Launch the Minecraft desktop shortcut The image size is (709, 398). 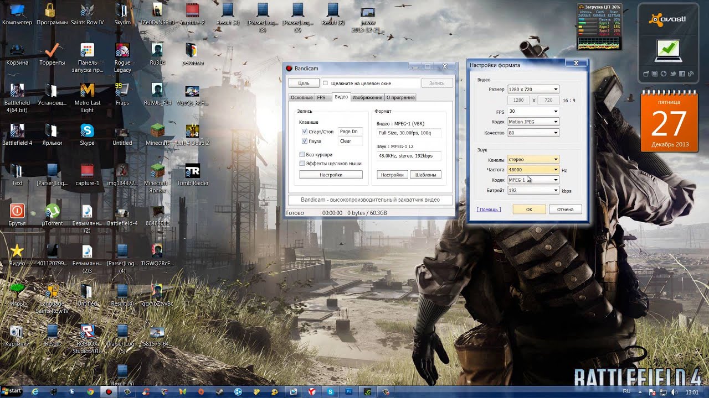pos(157,134)
